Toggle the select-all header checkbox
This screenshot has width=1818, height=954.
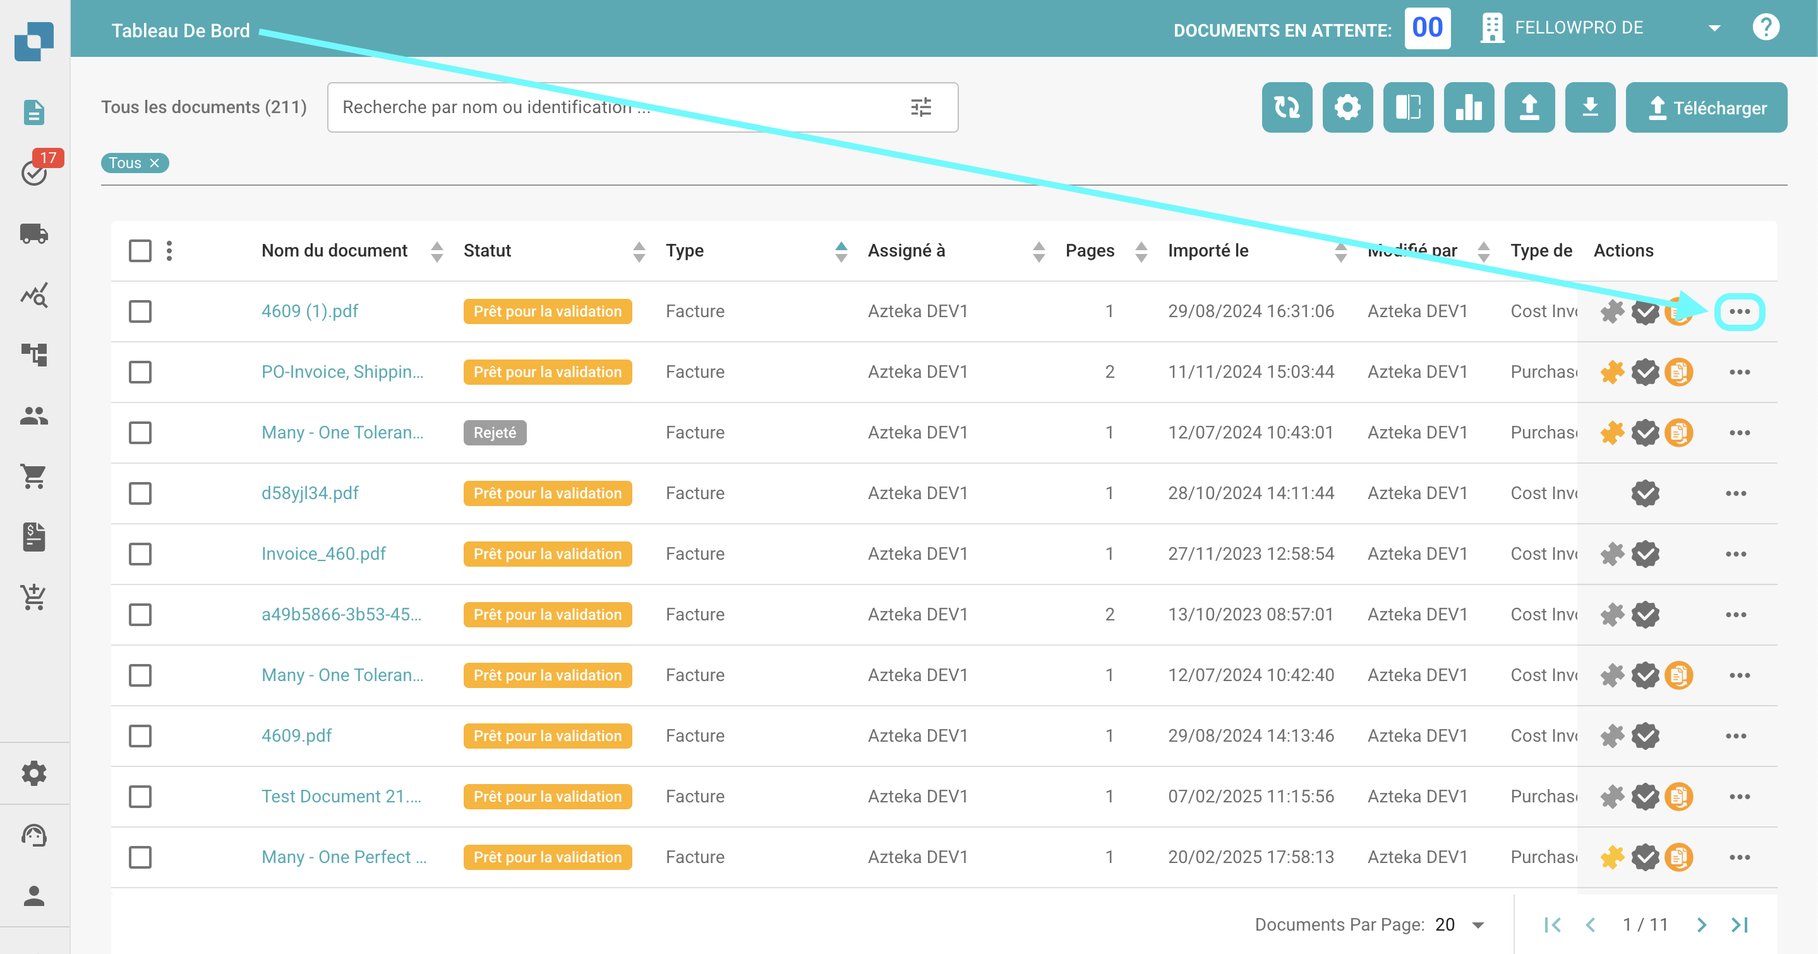(140, 250)
